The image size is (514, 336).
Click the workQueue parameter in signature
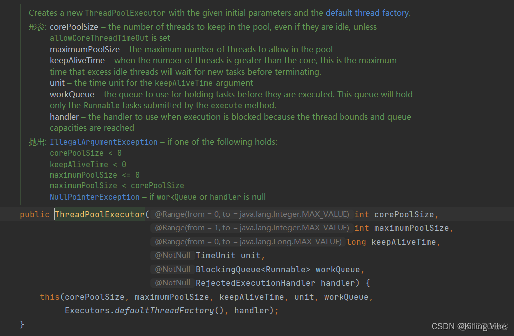(x=338, y=270)
